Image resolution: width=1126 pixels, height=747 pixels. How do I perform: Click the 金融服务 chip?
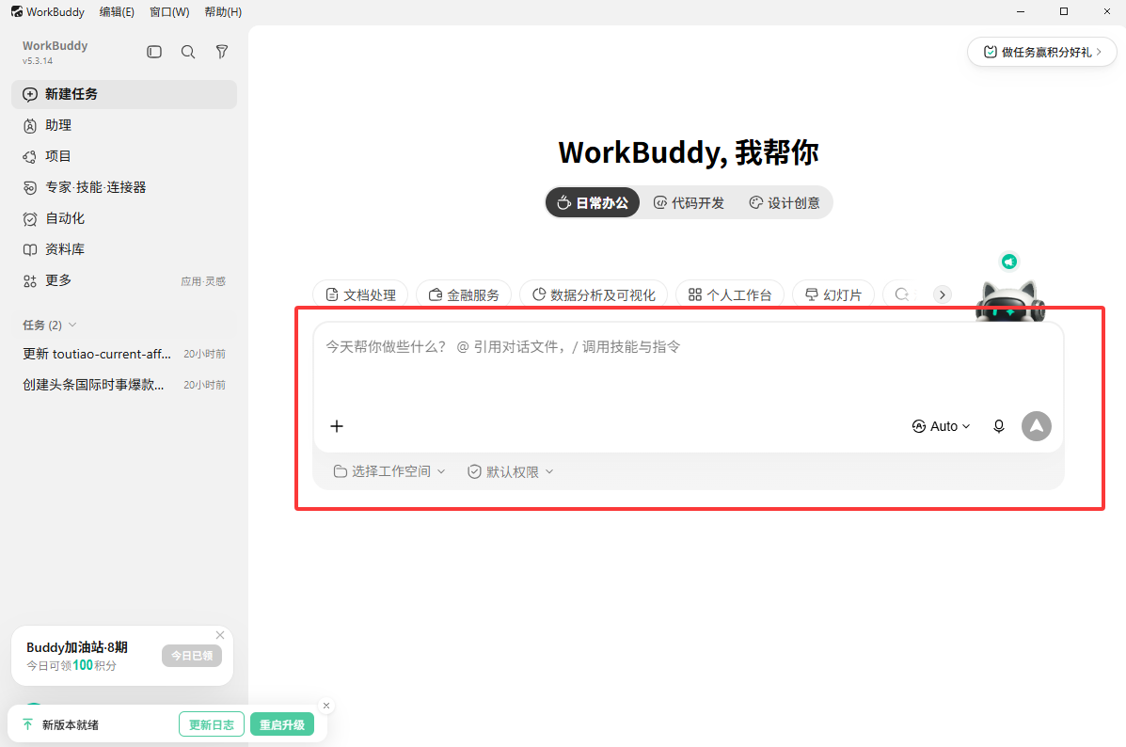(x=464, y=294)
